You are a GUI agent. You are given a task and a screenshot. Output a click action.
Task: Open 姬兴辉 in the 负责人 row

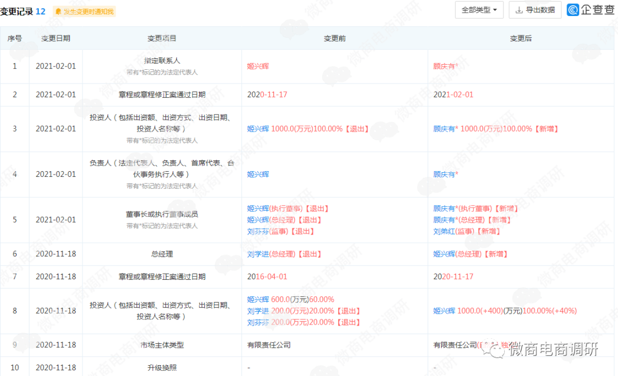click(258, 174)
